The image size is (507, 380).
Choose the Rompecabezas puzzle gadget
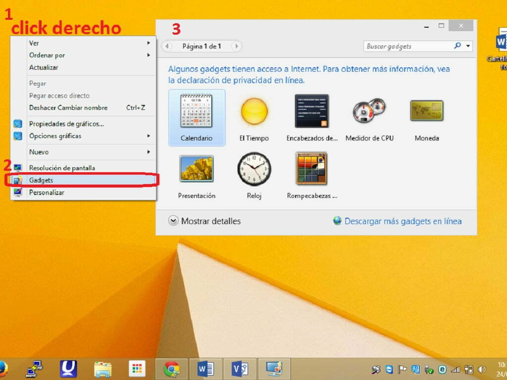[x=311, y=169]
